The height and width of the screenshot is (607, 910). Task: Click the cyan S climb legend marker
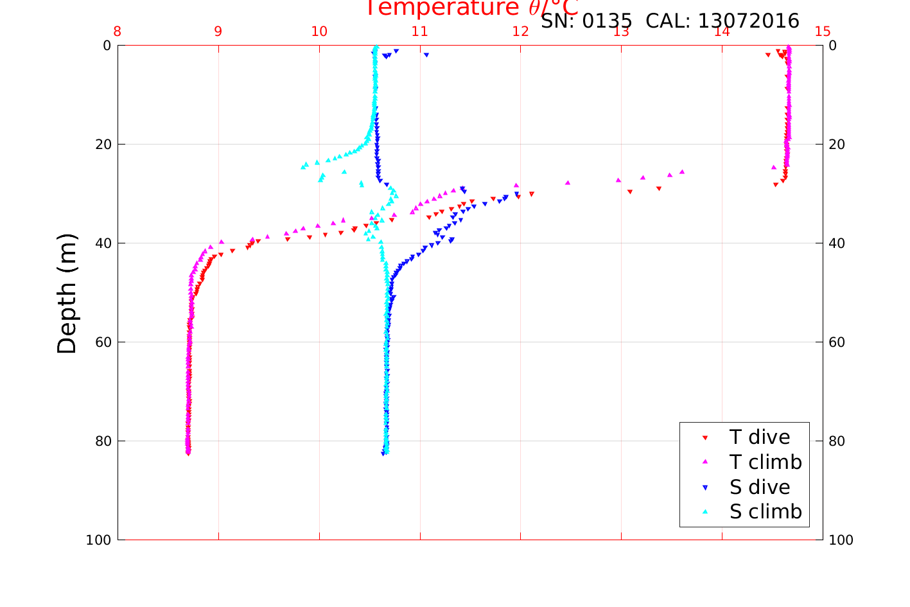pyautogui.click(x=704, y=512)
